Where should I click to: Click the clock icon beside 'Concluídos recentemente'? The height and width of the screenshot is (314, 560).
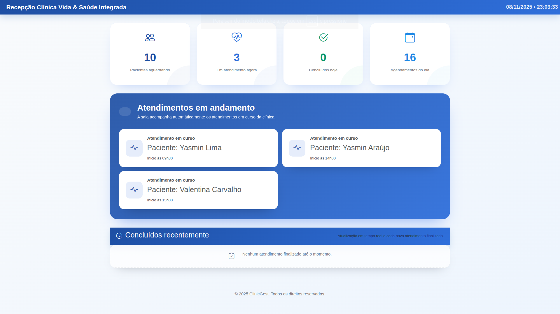[x=119, y=236]
